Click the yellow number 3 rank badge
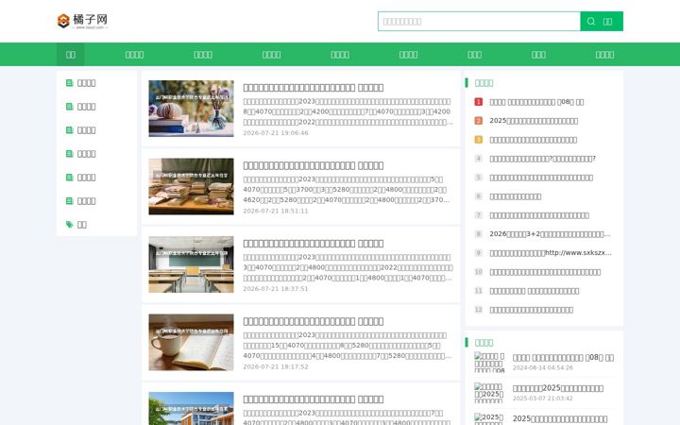Screen dimensions: 680x425 [x=478, y=140]
